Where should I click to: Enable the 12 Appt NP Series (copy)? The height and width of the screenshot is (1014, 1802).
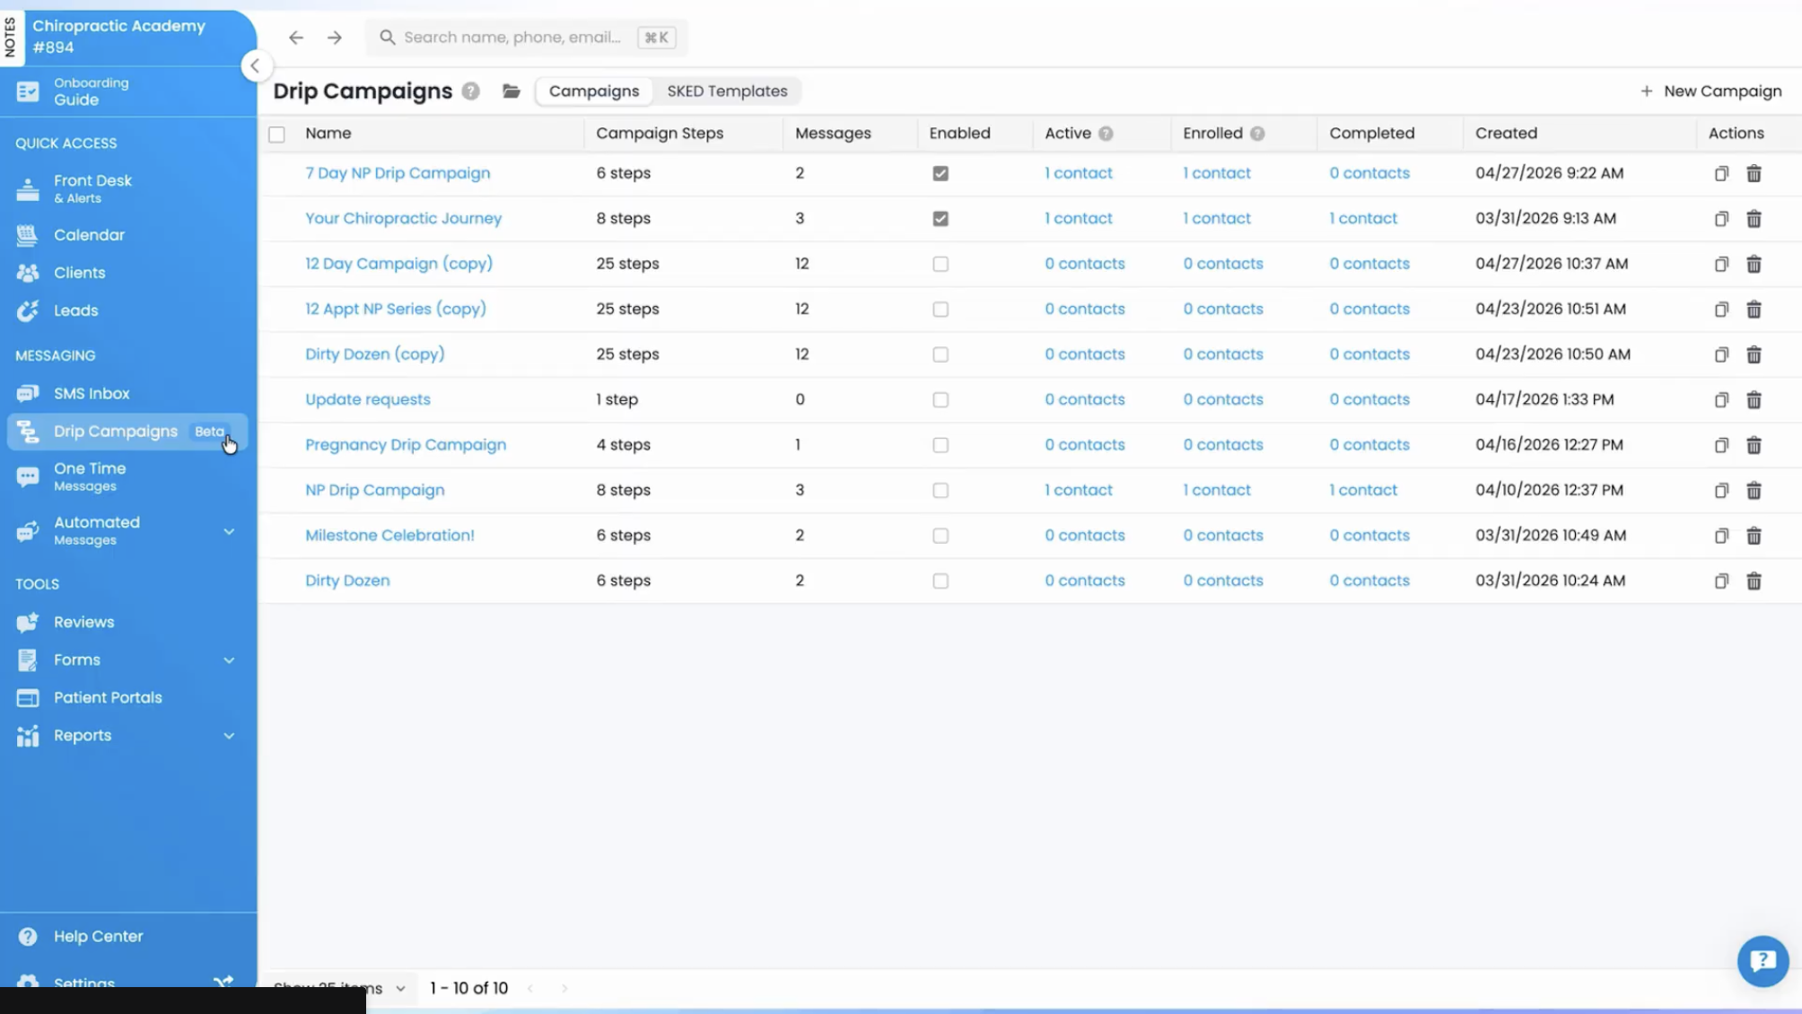[x=940, y=310]
